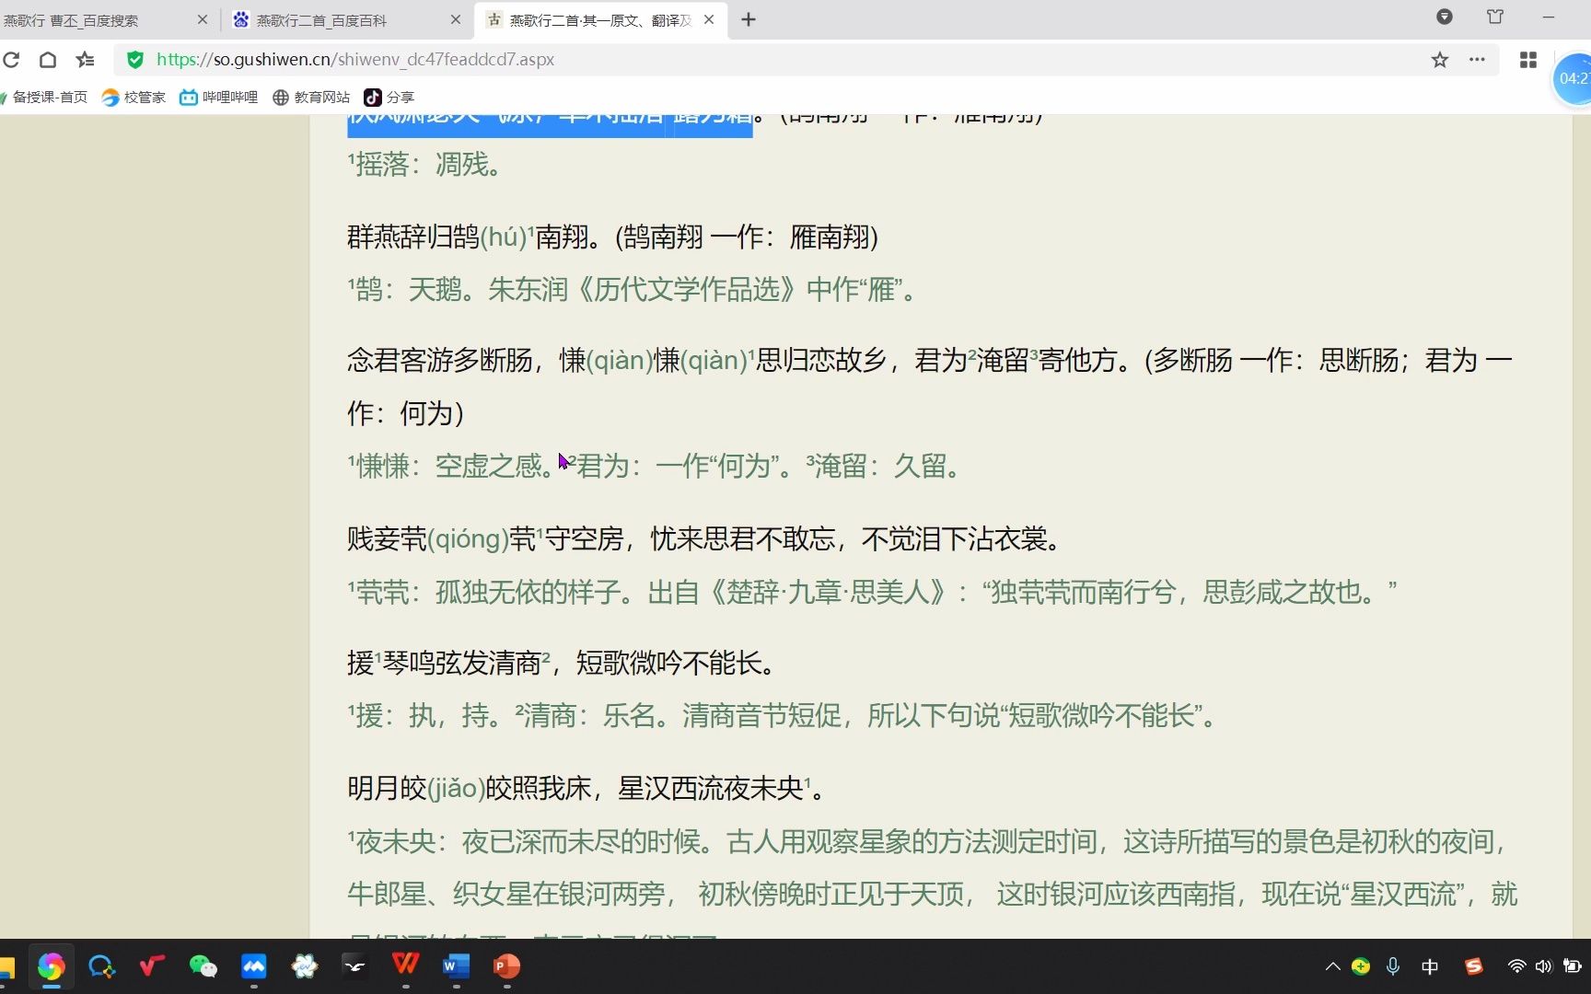The height and width of the screenshot is (994, 1591).
Task: Click the annotation 慊慊：空虚之感
Action: [x=450, y=466]
